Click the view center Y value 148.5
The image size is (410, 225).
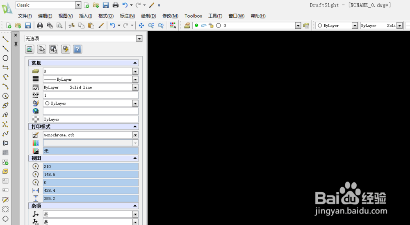[91, 175]
